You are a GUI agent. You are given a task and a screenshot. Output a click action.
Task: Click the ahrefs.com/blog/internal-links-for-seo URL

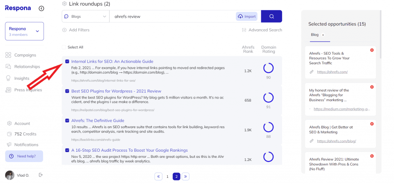(104, 80)
